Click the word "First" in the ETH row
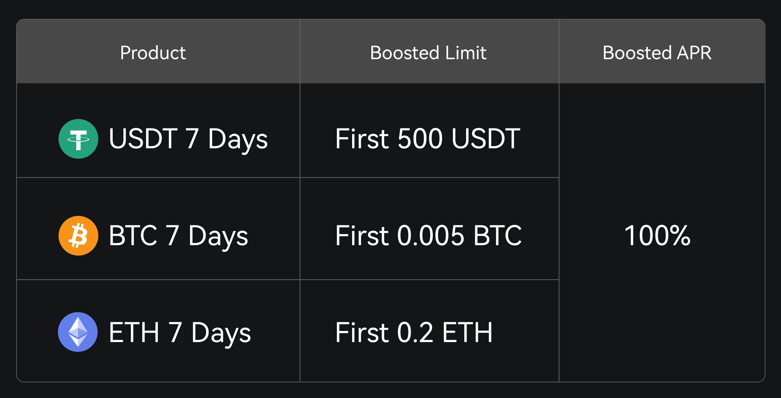Screen dimensions: 781x398 pos(362,332)
